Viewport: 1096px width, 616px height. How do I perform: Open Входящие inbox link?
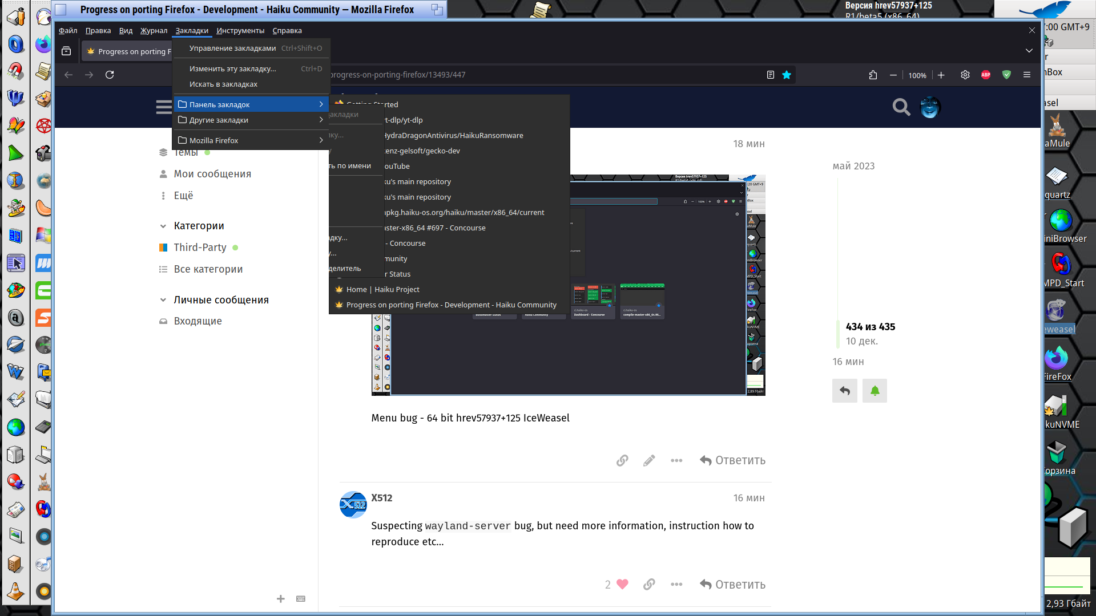[198, 321]
